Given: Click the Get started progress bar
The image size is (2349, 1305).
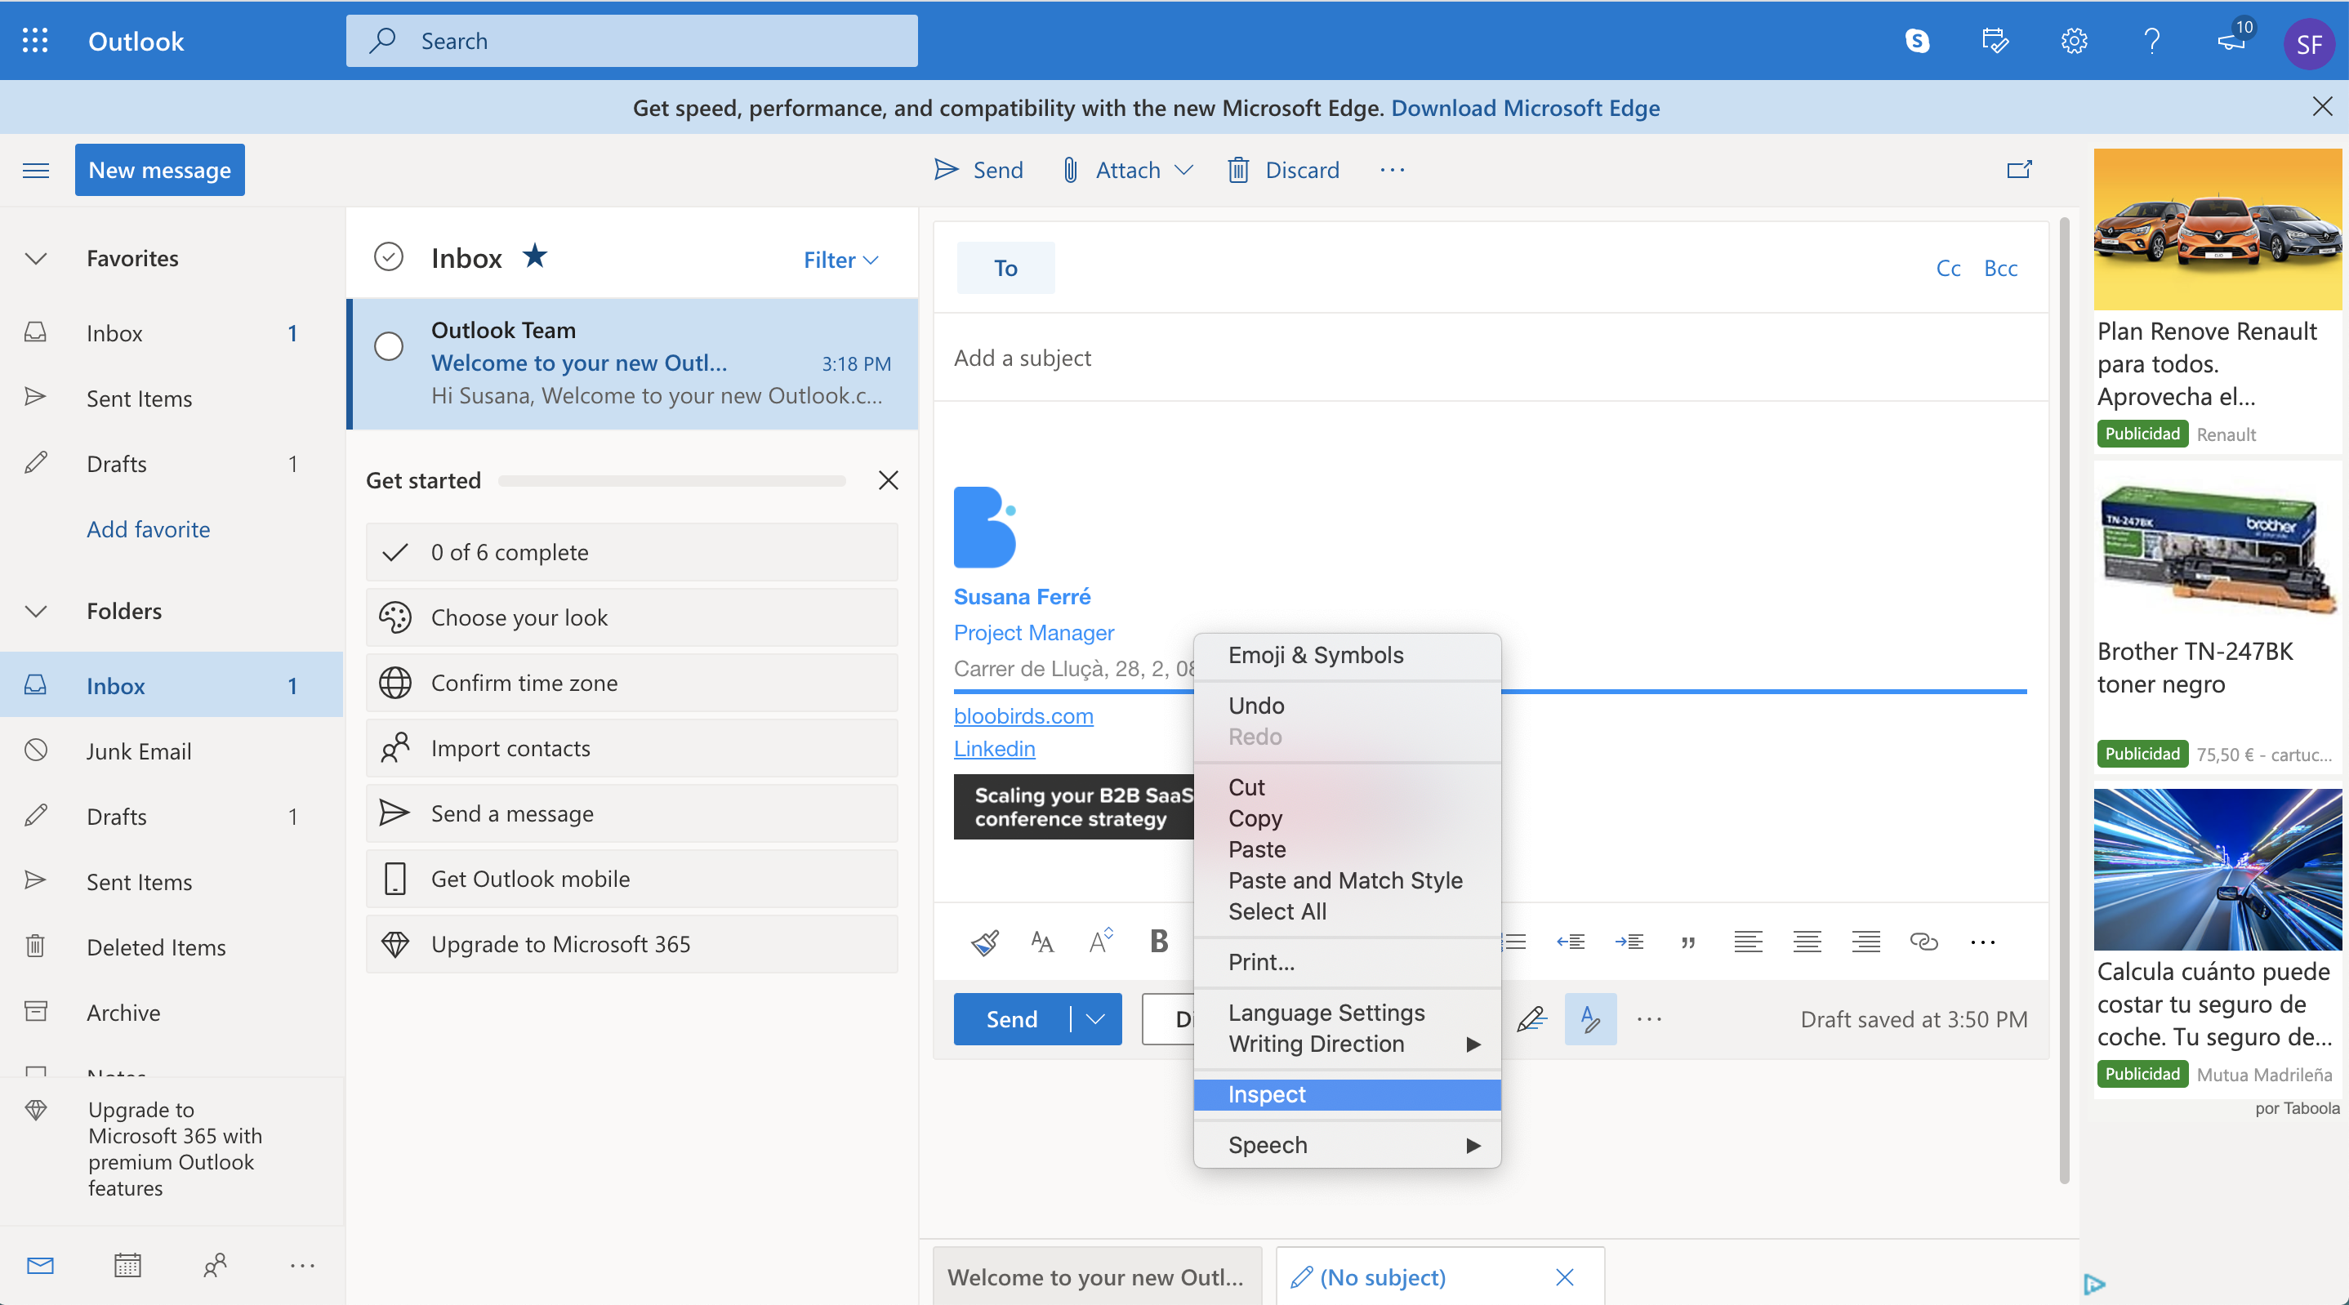Looking at the screenshot, I should 672,481.
